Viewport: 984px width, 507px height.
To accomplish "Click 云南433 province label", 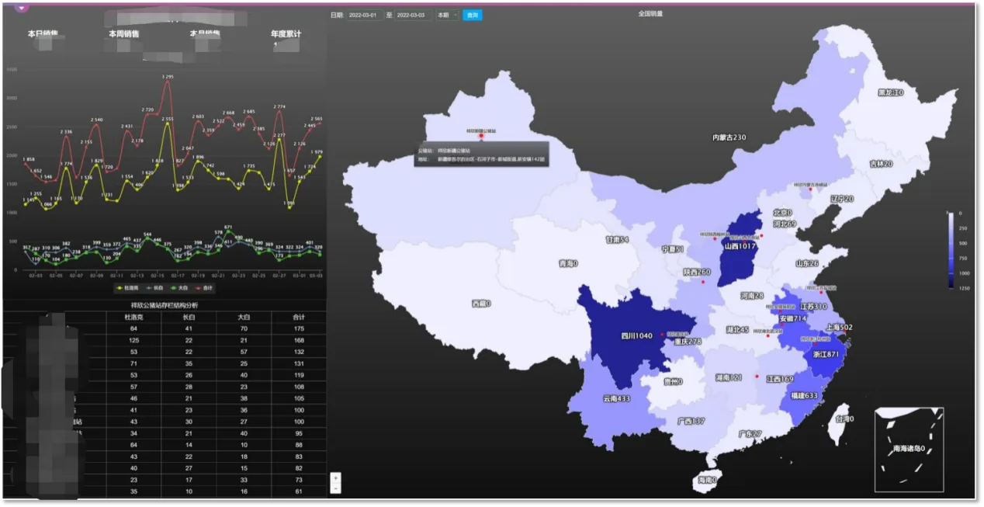I will click(616, 398).
